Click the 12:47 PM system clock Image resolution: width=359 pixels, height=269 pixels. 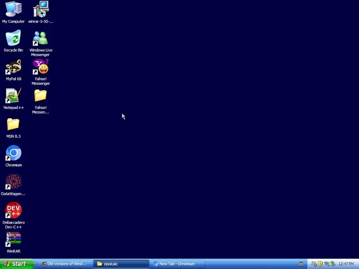[x=346, y=264]
